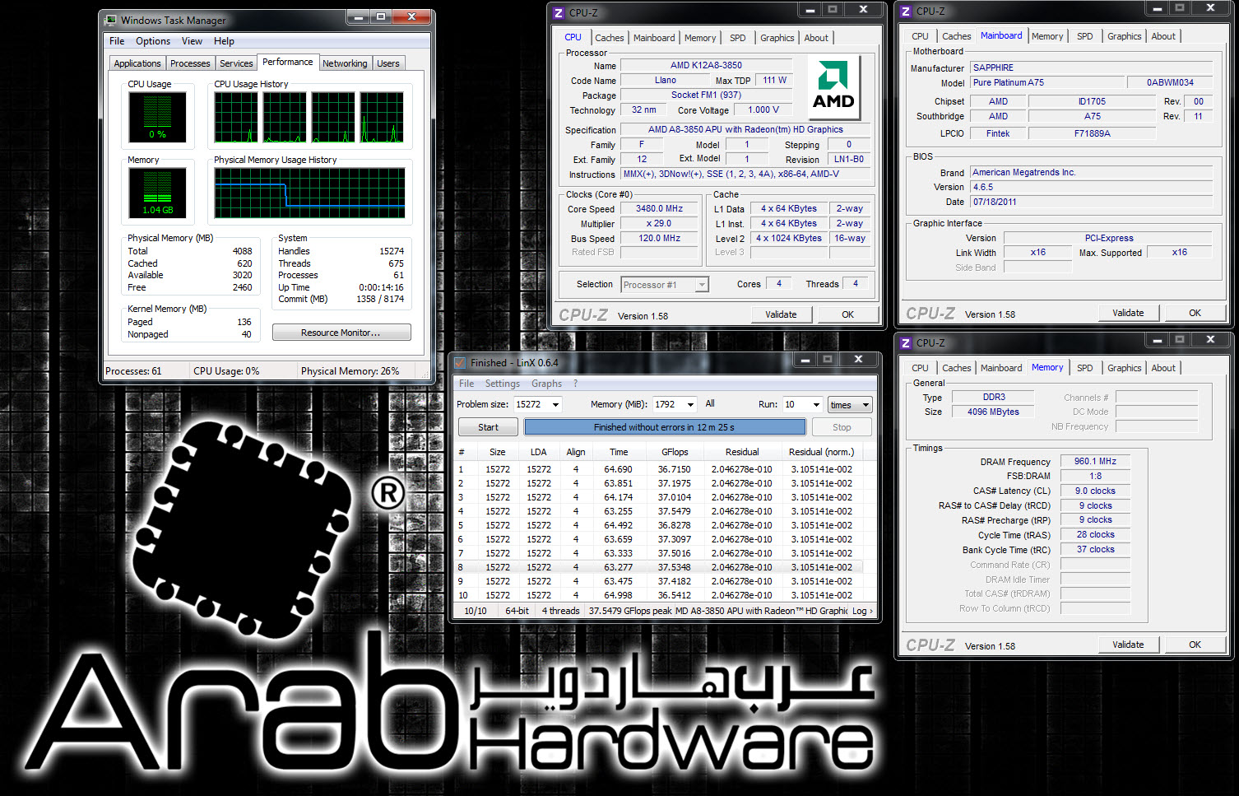Image resolution: width=1239 pixels, height=796 pixels.
Task: Open the File menu in Task Manager
Action: tap(118, 41)
